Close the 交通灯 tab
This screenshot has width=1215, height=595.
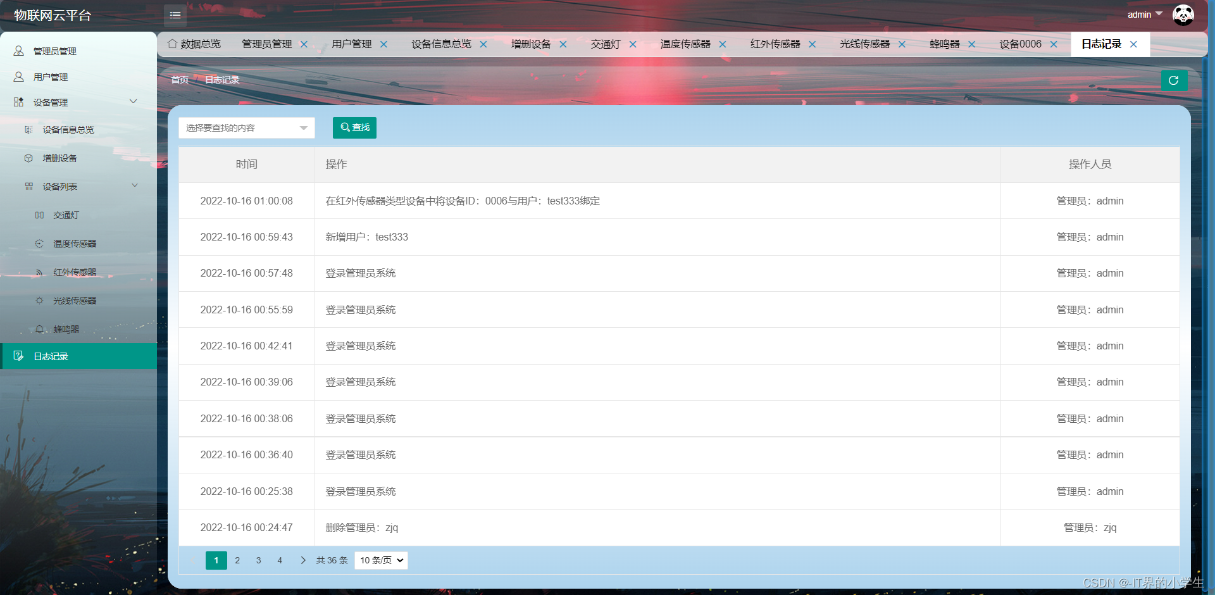click(633, 44)
